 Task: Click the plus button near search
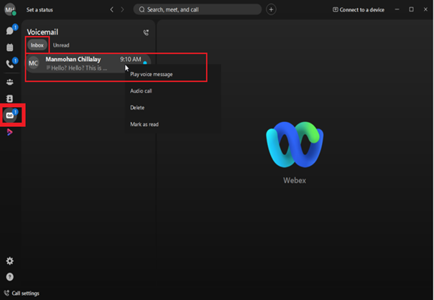271,9
